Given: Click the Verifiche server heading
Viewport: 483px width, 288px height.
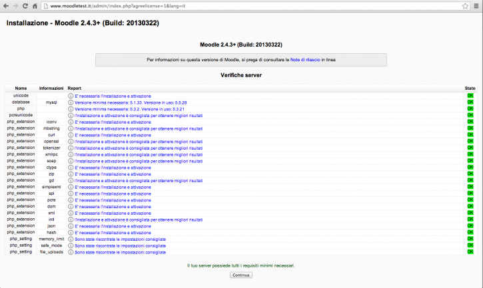Looking at the screenshot, I should click(241, 75).
